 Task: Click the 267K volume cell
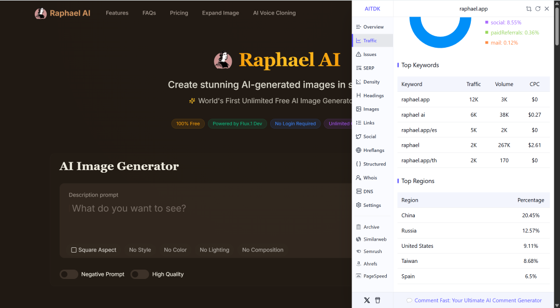(504, 145)
